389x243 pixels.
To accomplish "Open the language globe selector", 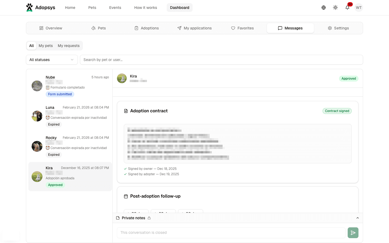I will 323,7.
